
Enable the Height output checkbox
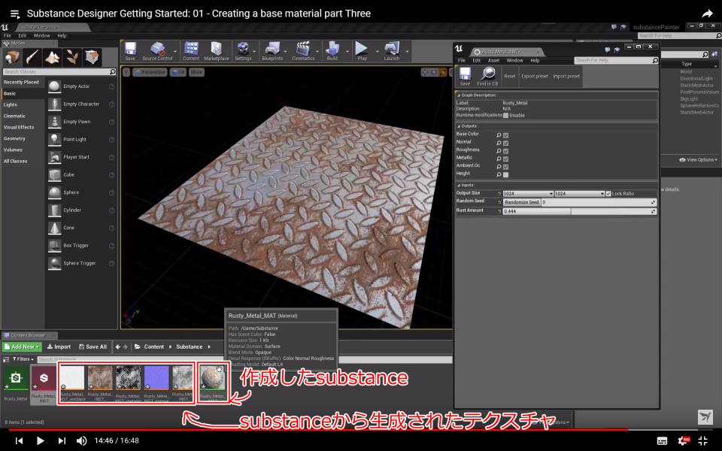point(505,175)
